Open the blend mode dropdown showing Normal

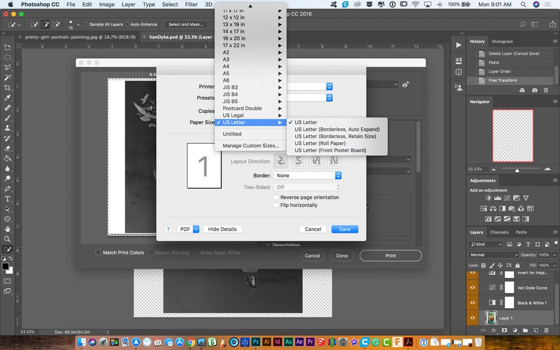click(491, 255)
